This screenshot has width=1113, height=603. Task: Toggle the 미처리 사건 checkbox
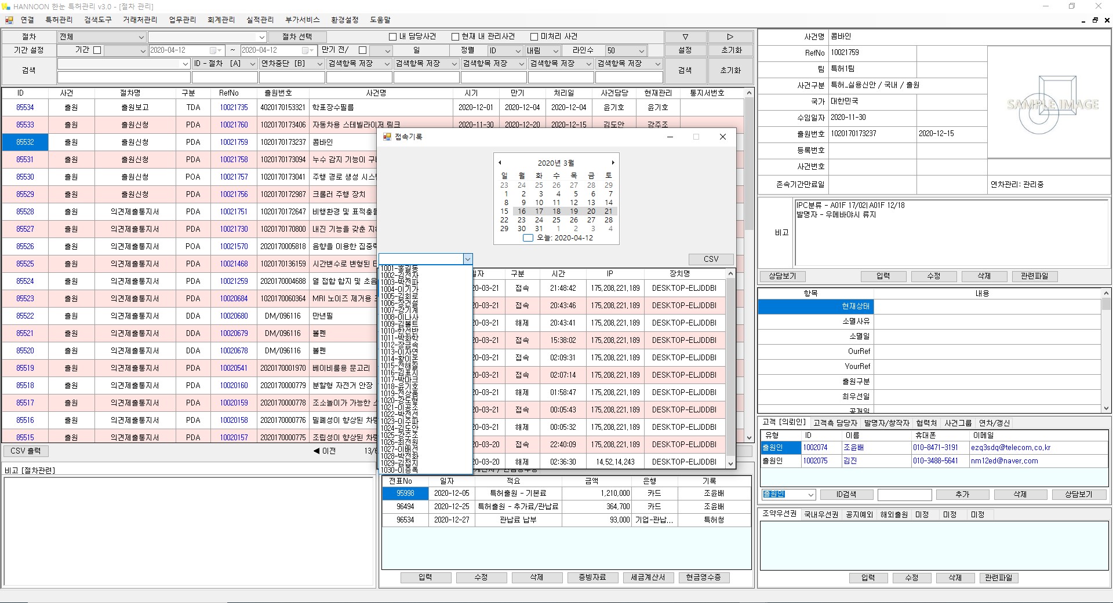534,36
